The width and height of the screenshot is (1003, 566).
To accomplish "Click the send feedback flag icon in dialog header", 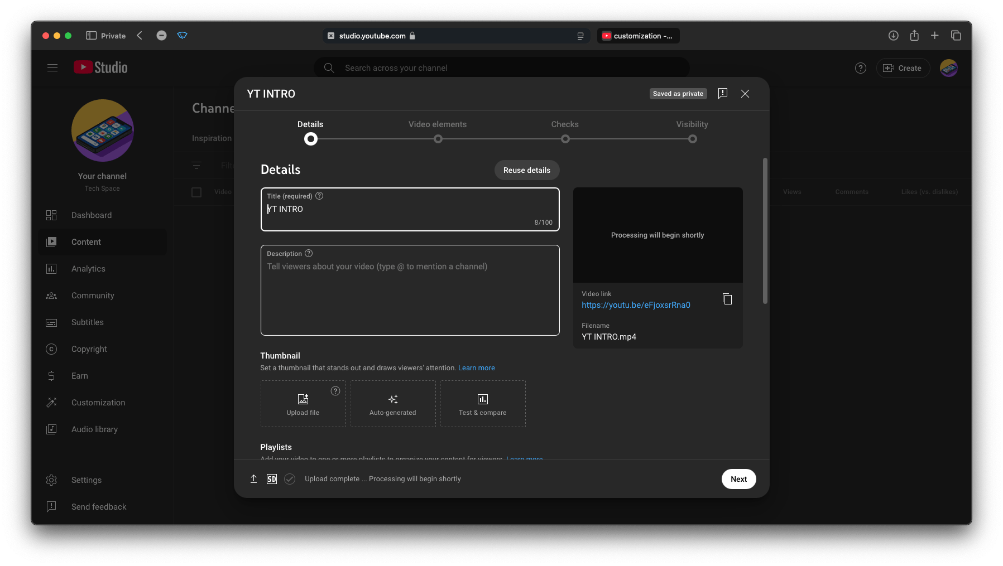I will [x=722, y=94].
